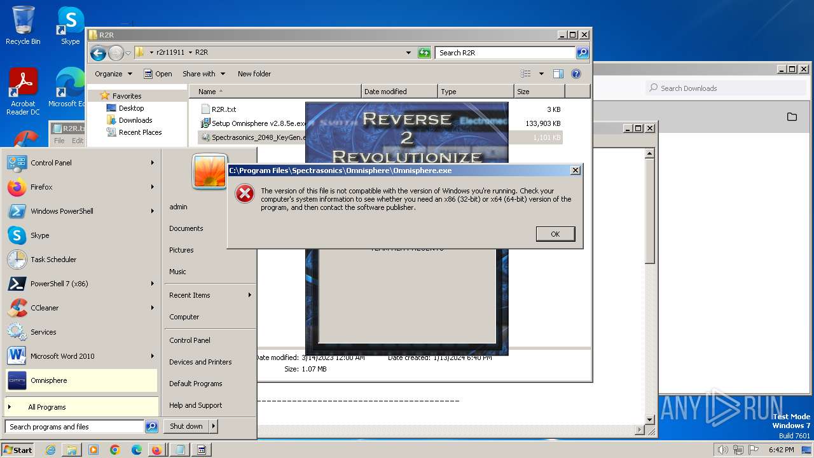
Task: Open Default Programs from the Start menu
Action: click(x=196, y=384)
